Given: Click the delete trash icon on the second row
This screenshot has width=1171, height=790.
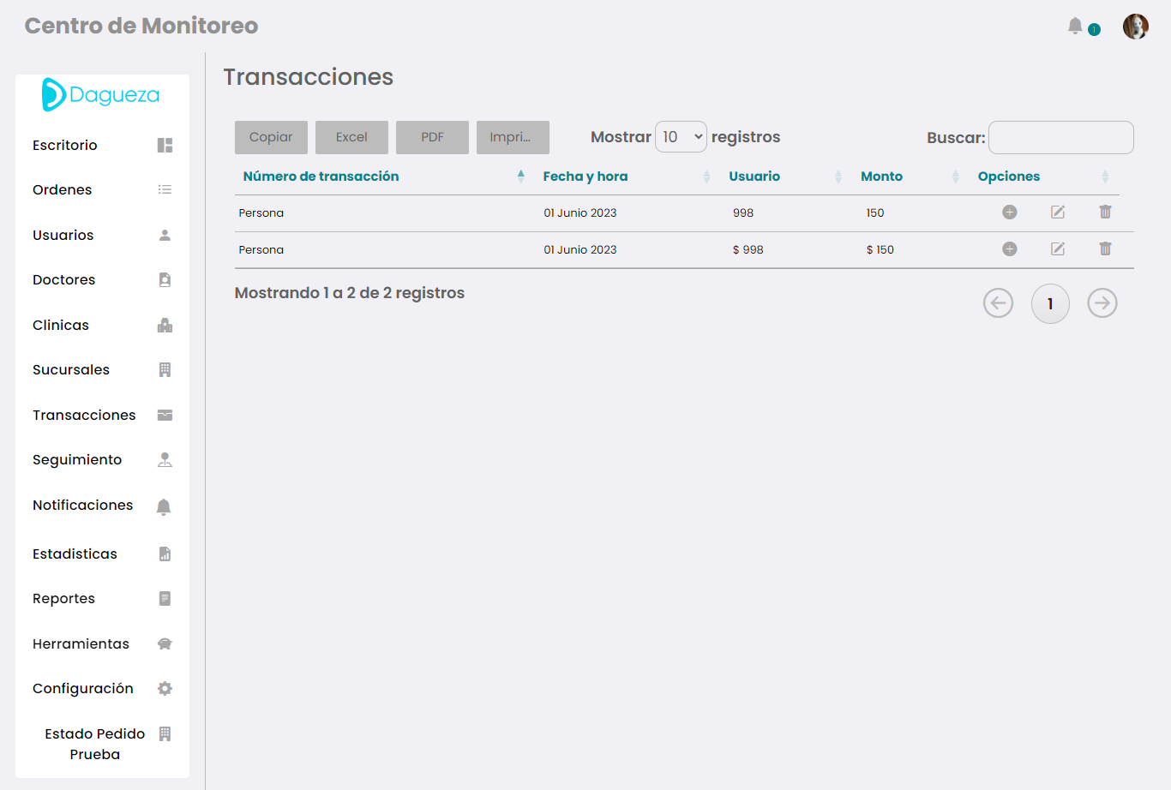Looking at the screenshot, I should point(1105,248).
